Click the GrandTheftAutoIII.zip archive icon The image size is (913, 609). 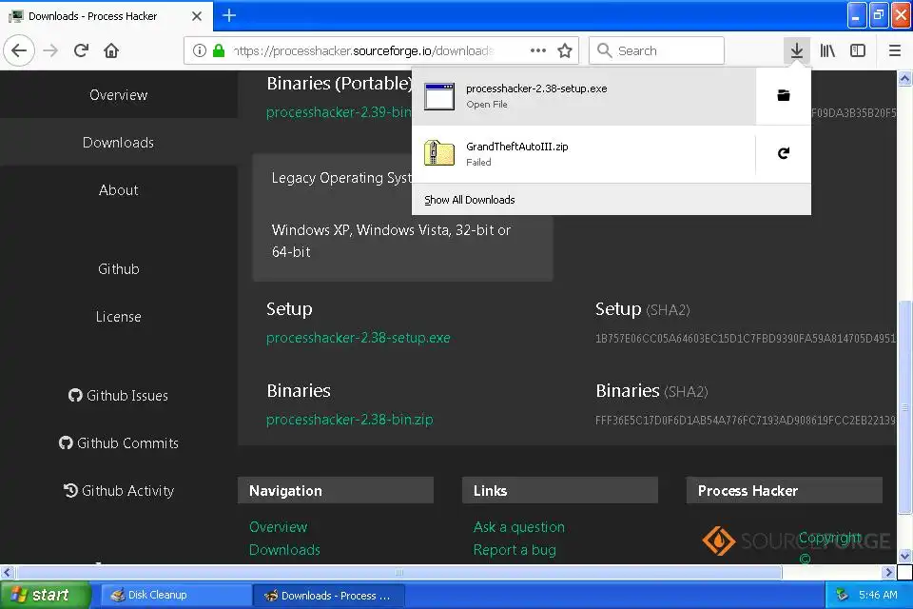(439, 153)
